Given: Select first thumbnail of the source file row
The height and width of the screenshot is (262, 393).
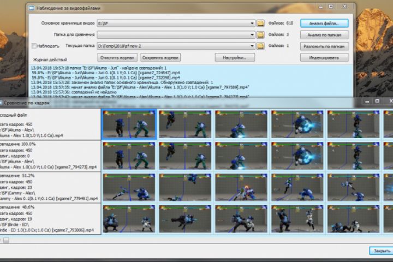Looking at the screenshot, I should point(129,124).
